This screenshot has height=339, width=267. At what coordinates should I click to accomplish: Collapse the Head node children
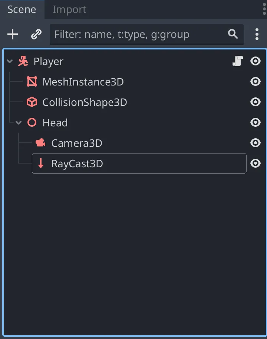(19, 123)
